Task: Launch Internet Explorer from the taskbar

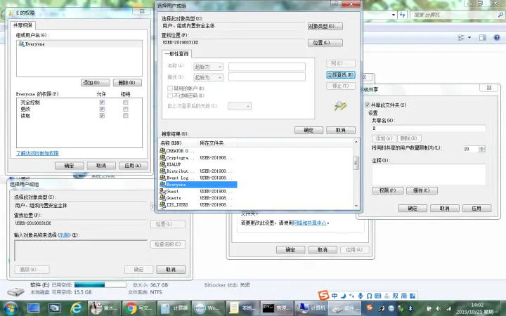Action: pos(76,308)
